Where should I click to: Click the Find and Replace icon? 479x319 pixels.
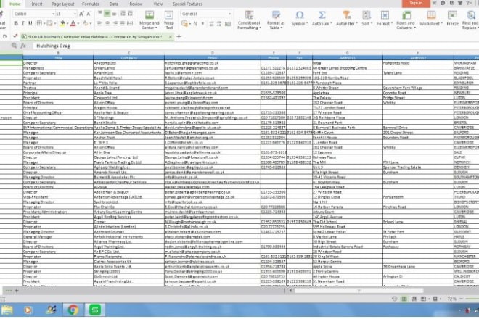[x=470, y=15]
